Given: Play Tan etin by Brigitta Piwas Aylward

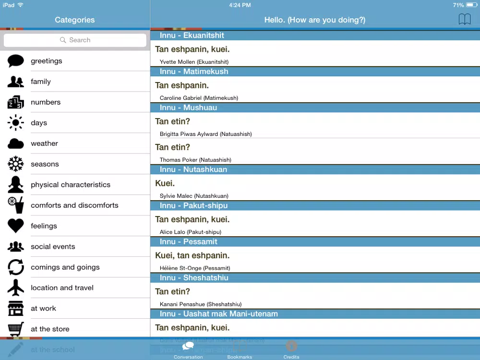Looking at the screenshot, I should (x=315, y=125).
